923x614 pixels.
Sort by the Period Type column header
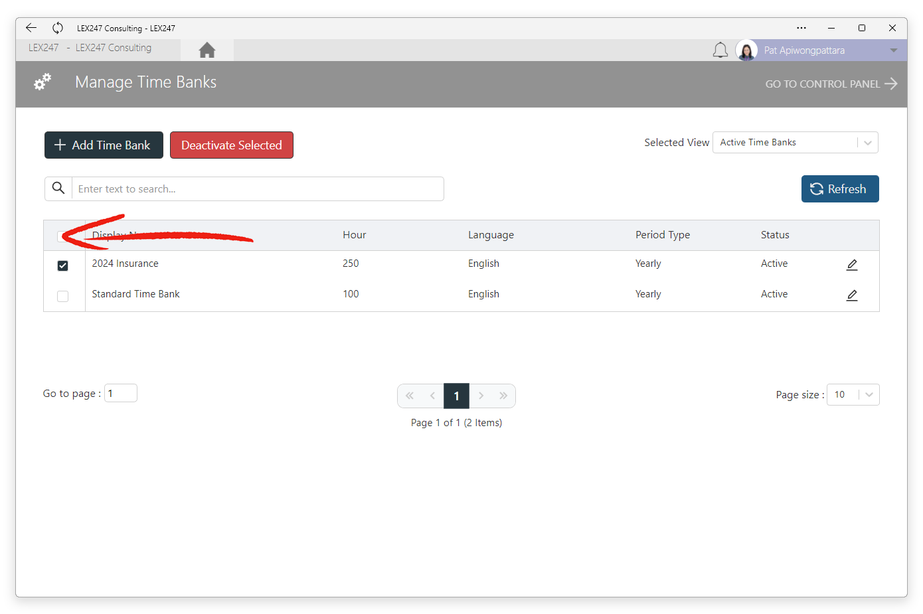tap(663, 235)
